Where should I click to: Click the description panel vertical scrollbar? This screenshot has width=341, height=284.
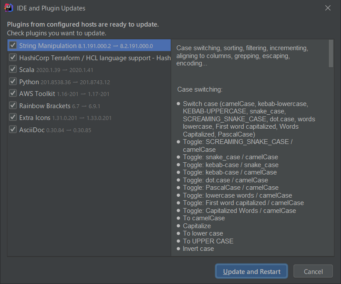(x=331, y=54)
